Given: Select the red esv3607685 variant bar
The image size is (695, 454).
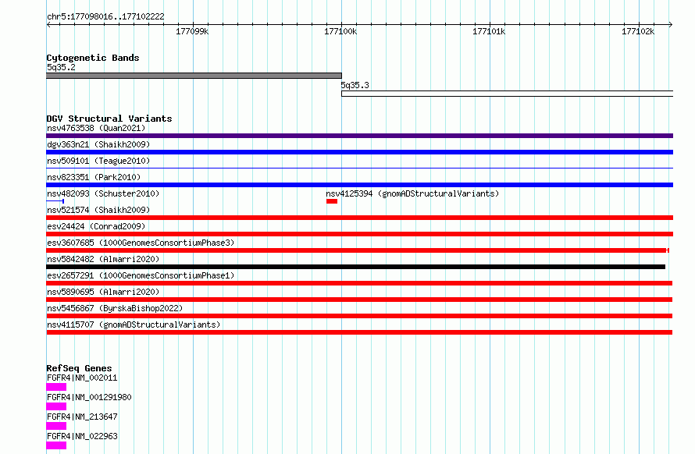Looking at the screenshot, I should pyautogui.click(x=358, y=250).
